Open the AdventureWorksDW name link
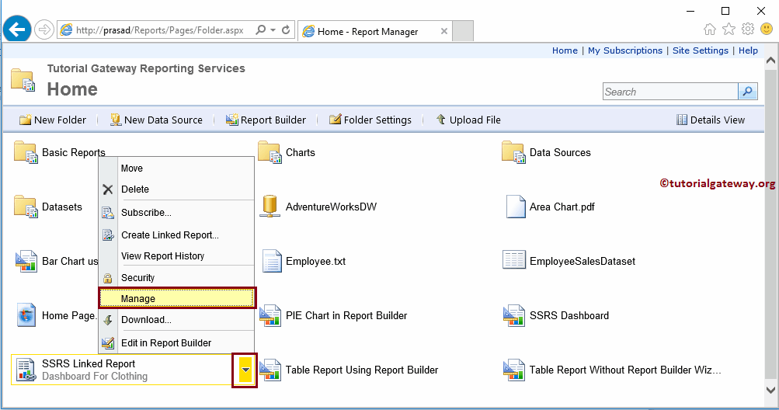Viewport: 779px width, 410px height. pos(331,207)
